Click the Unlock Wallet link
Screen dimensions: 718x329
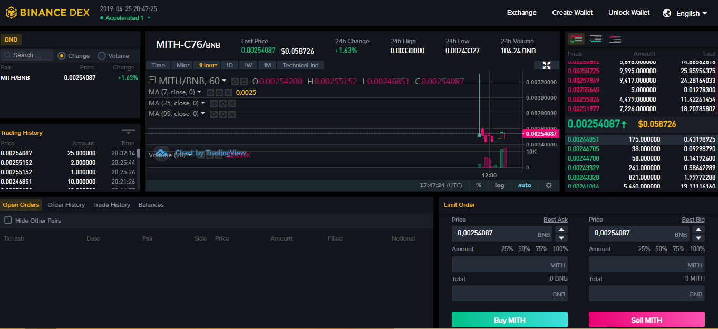coord(628,12)
